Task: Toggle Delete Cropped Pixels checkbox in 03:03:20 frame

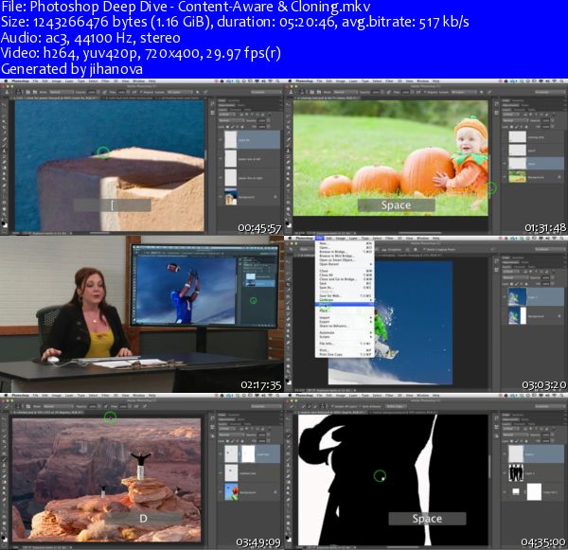Action: click(x=424, y=249)
